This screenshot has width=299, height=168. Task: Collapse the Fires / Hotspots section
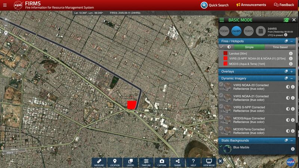[292, 41]
